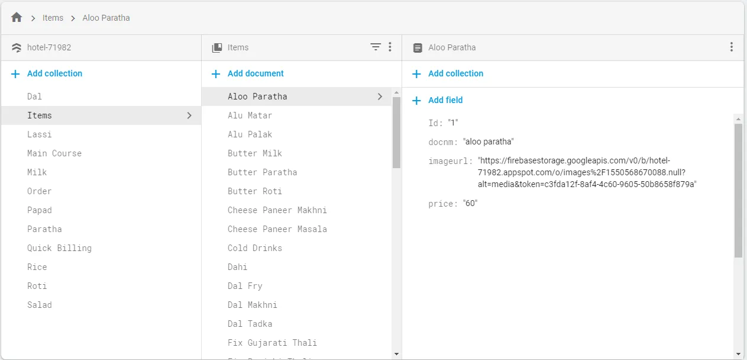
Task: Open the Quick Billing collection
Action: click(x=59, y=248)
